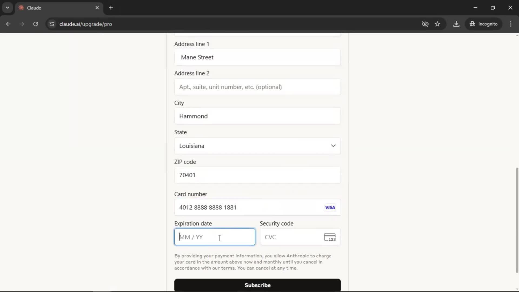
Task: Click the page vertical scrollbar thumb
Action: 517,220
